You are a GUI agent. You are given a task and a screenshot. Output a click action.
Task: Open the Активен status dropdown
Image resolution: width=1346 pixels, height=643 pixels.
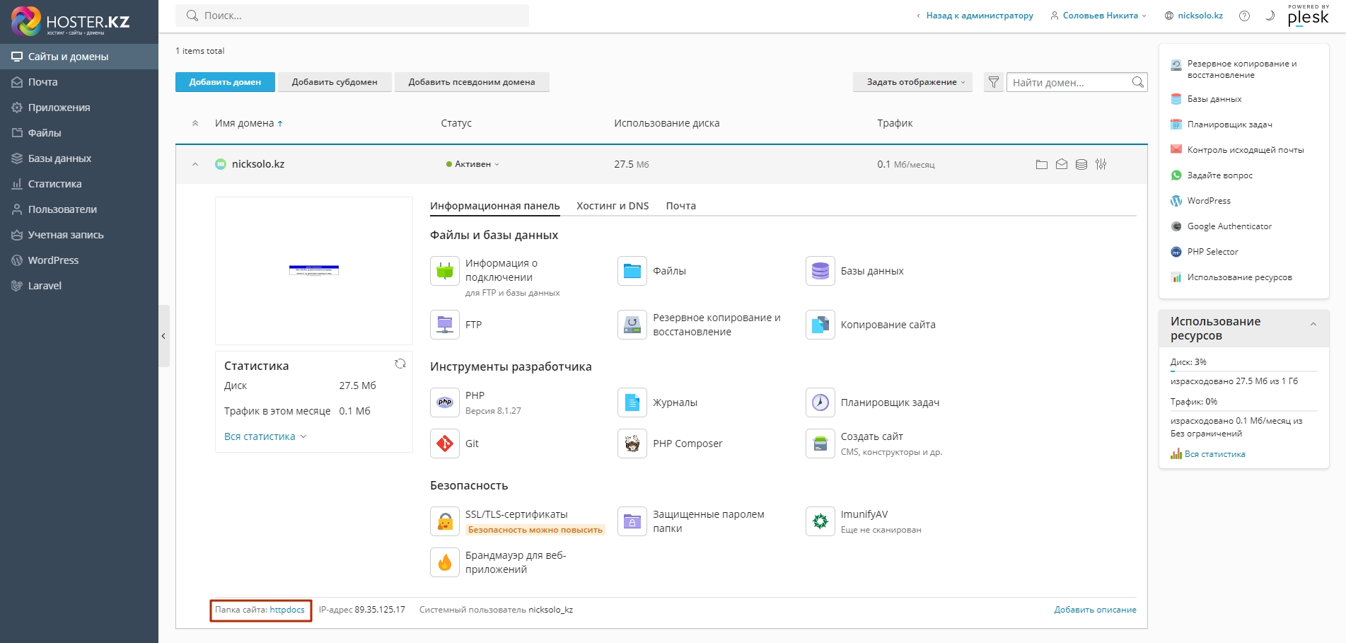472,164
